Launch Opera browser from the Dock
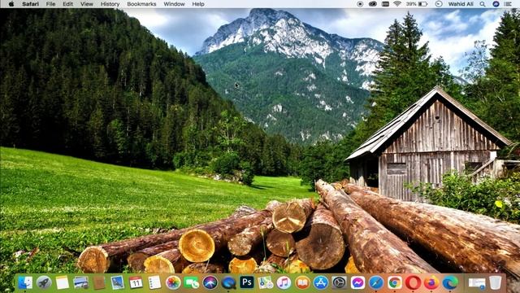 pyautogui.click(x=414, y=282)
